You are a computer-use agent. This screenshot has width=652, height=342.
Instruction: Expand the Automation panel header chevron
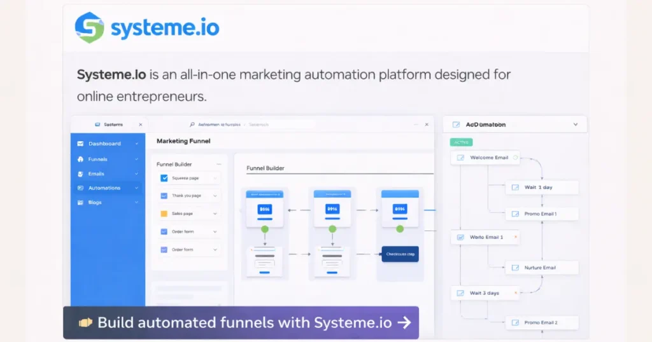pos(576,125)
